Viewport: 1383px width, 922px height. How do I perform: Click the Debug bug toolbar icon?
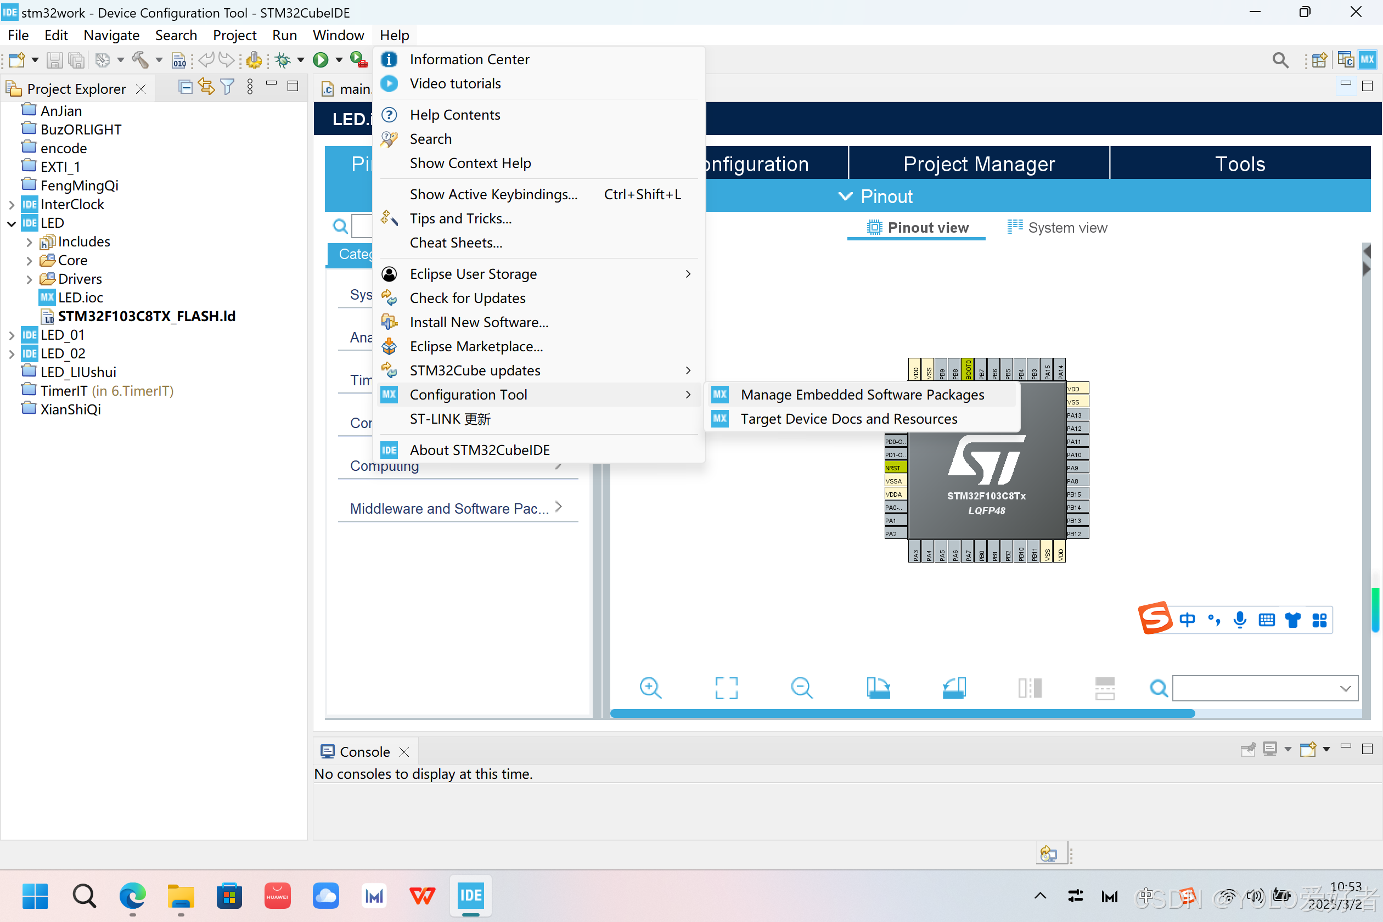click(x=283, y=60)
